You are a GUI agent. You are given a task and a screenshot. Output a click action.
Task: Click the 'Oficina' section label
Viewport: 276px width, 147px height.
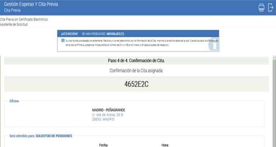14,101
